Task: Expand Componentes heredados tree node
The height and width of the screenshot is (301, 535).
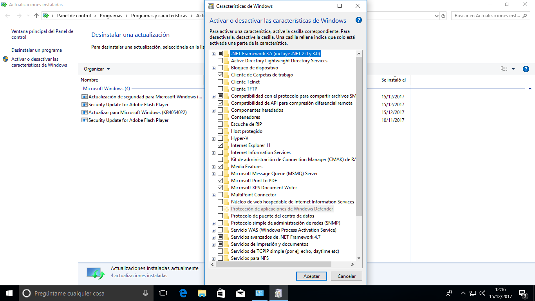Action: 213,111
